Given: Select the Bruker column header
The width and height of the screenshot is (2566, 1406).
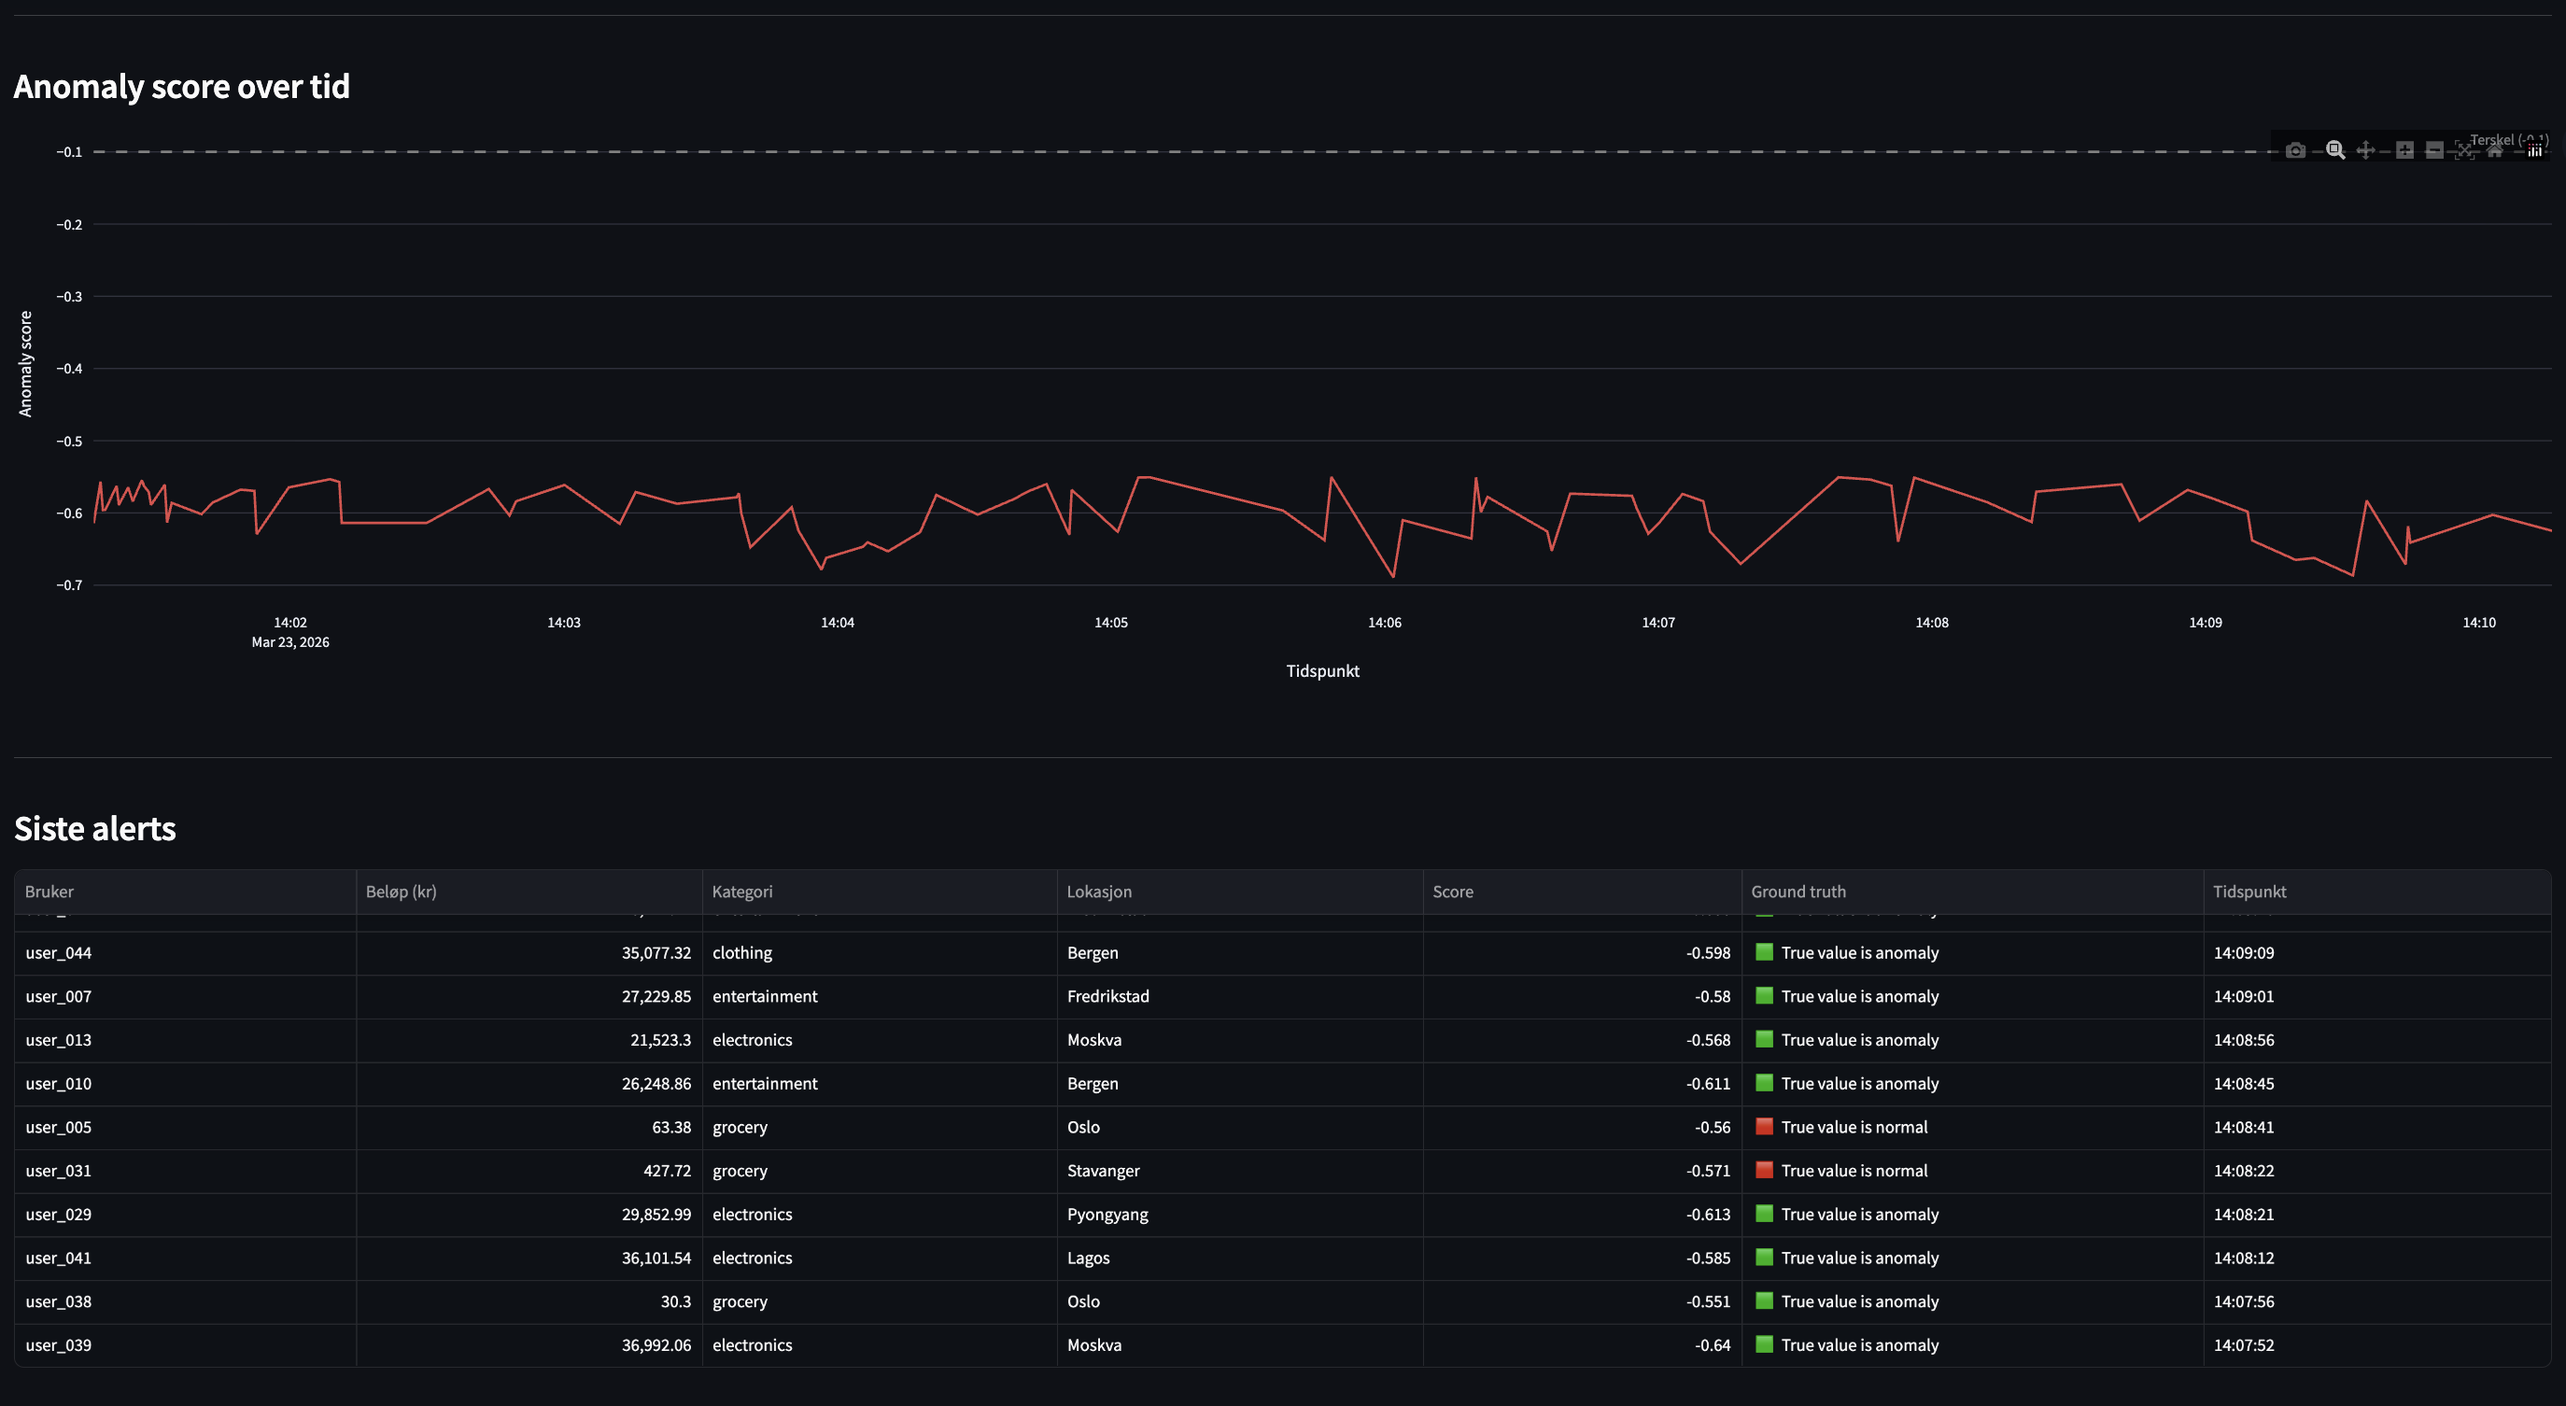Looking at the screenshot, I should coord(48,892).
